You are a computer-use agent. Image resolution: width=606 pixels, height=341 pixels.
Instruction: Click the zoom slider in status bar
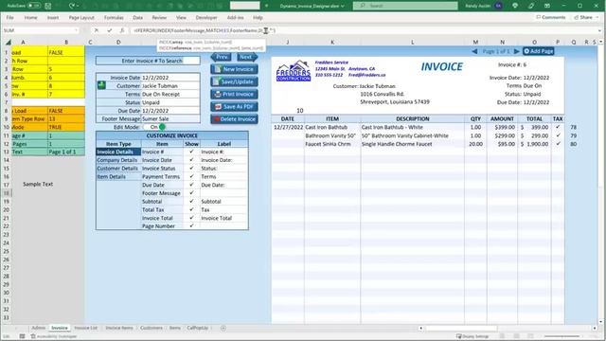561,336
